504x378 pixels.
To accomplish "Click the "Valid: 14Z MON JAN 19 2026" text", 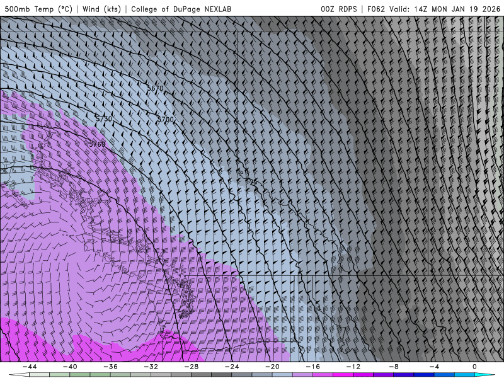I will click(445, 9).
